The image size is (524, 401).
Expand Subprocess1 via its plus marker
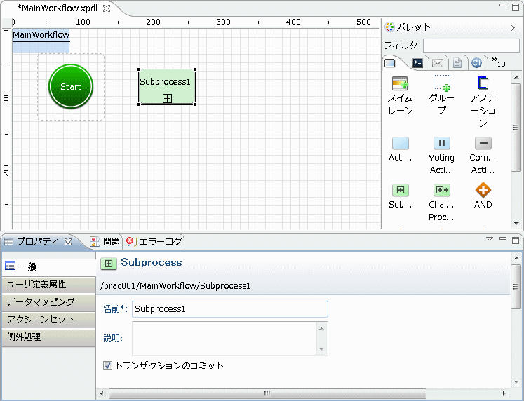(x=167, y=98)
